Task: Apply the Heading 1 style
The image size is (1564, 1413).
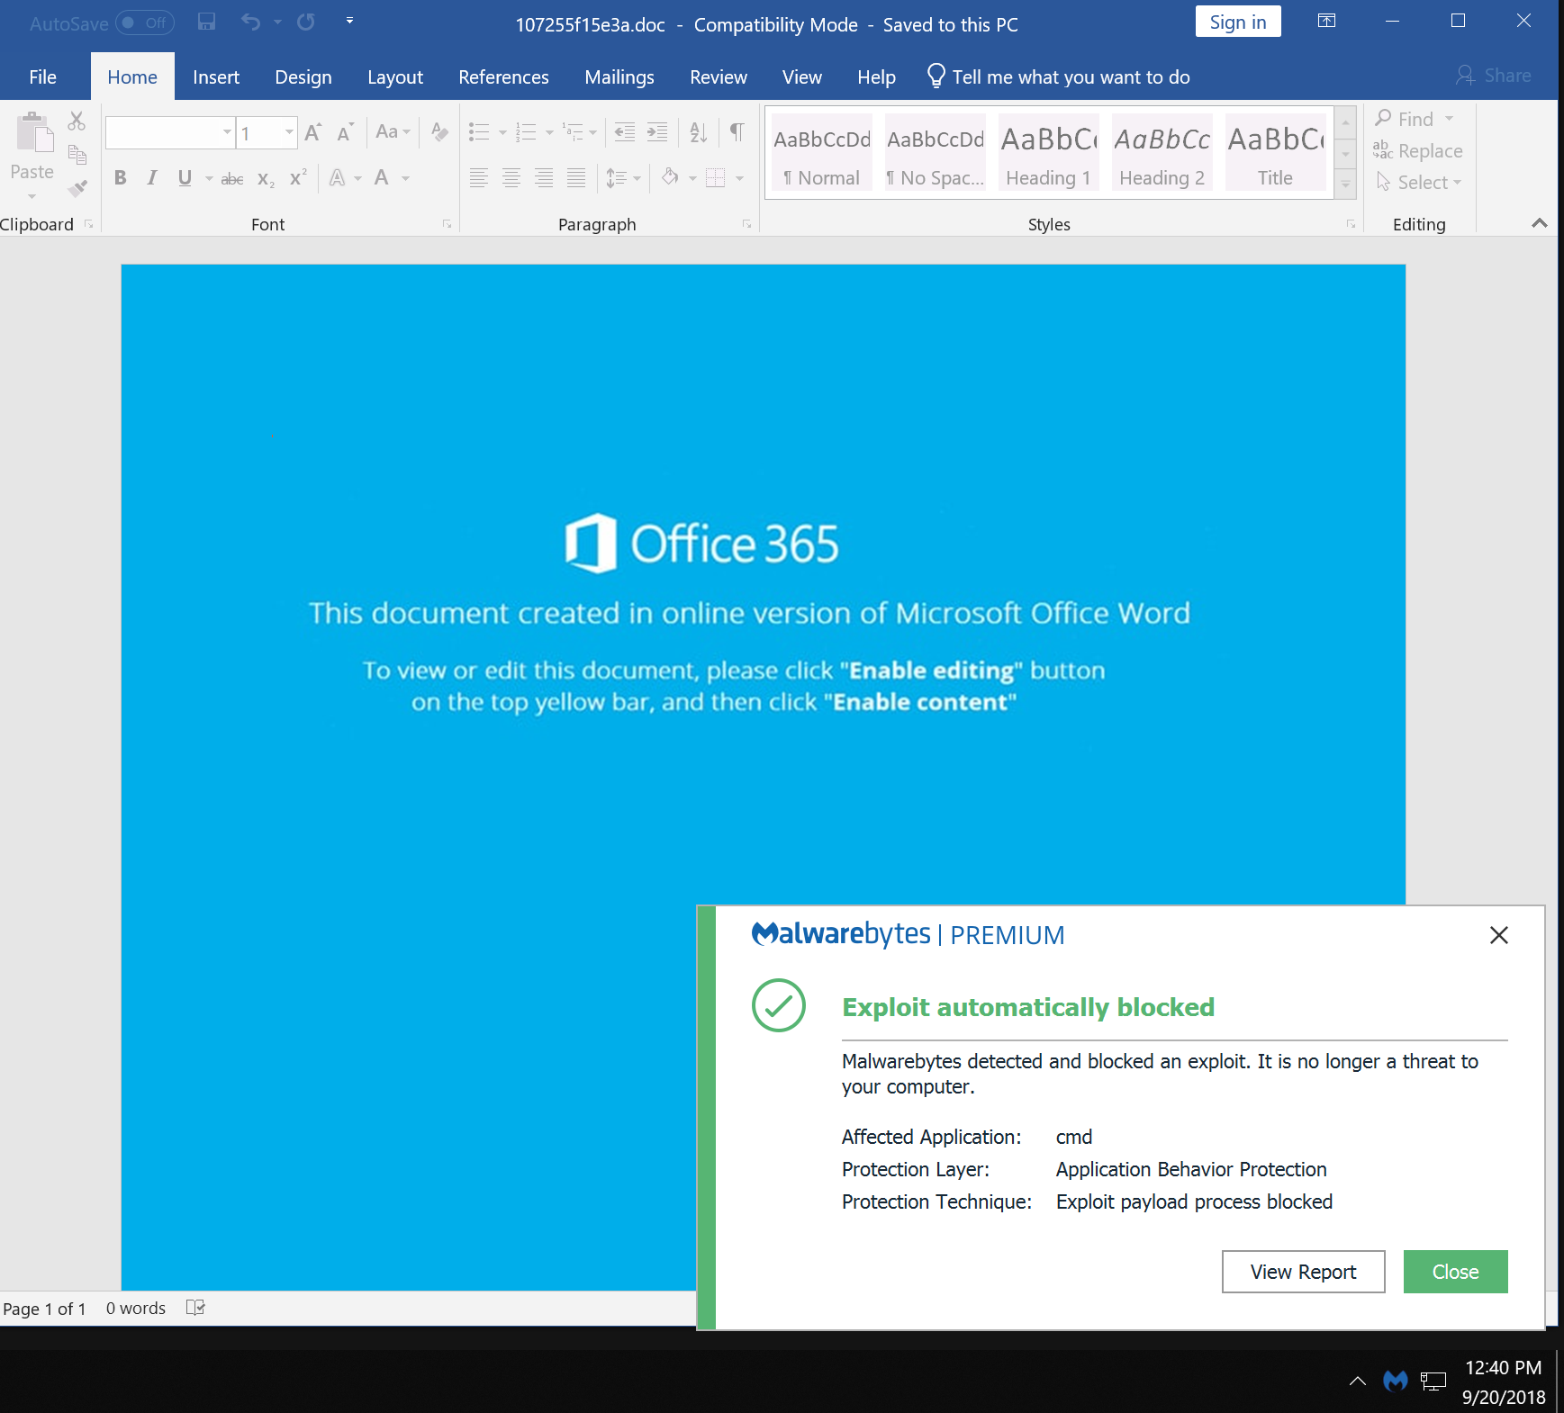Action: (1048, 151)
